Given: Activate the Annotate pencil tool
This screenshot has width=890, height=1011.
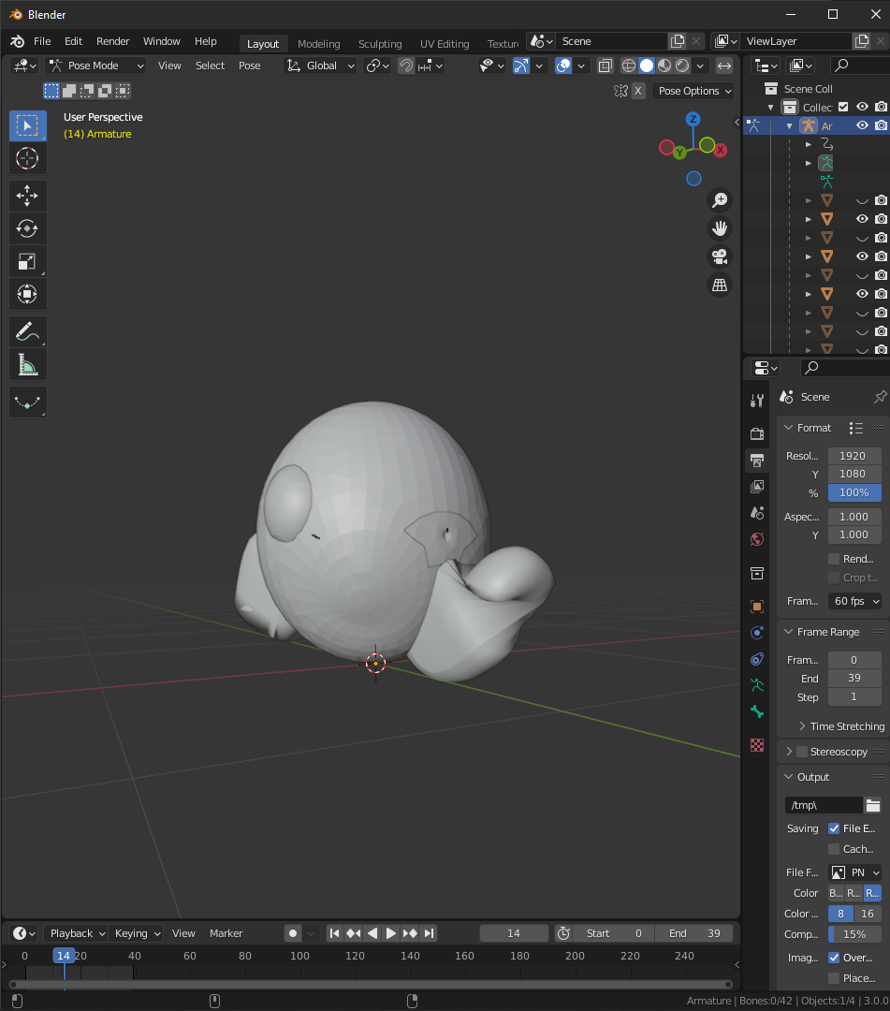Looking at the screenshot, I should 27,332.
